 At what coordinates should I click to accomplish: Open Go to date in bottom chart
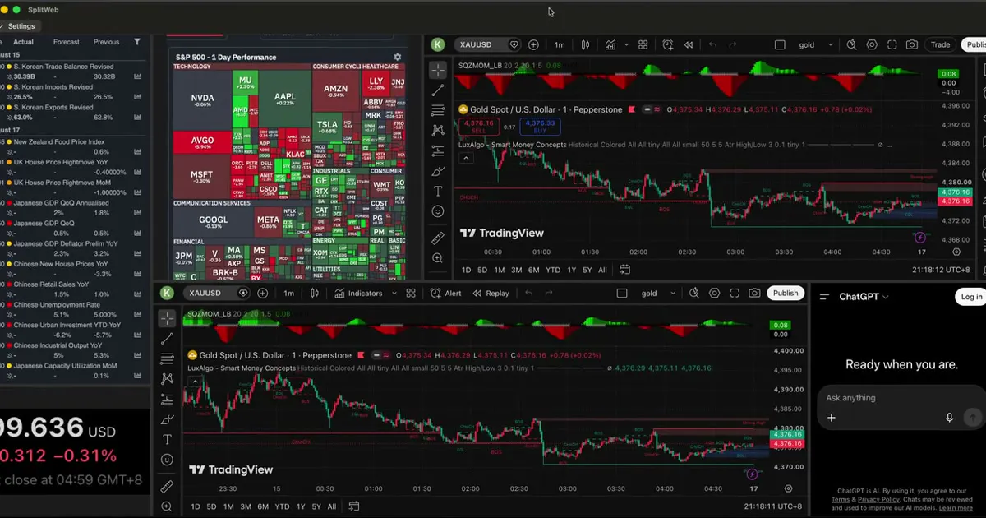354,506
